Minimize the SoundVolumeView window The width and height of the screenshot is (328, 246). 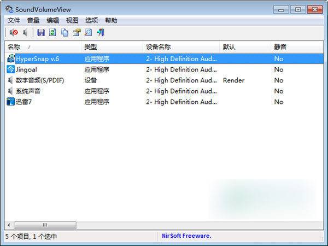(x=281, y=10)
